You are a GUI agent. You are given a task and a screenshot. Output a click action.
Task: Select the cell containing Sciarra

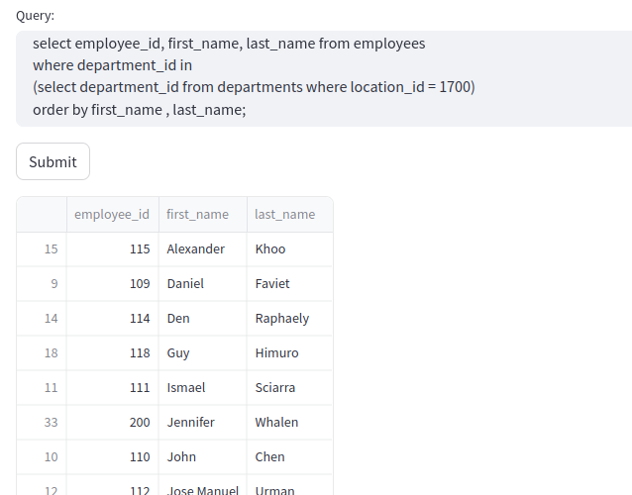click(x=290, y=387)
